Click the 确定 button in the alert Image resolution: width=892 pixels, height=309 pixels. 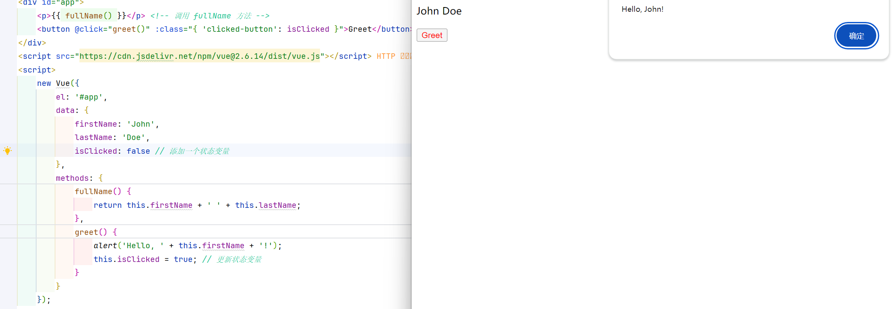[x=856, y=36]
